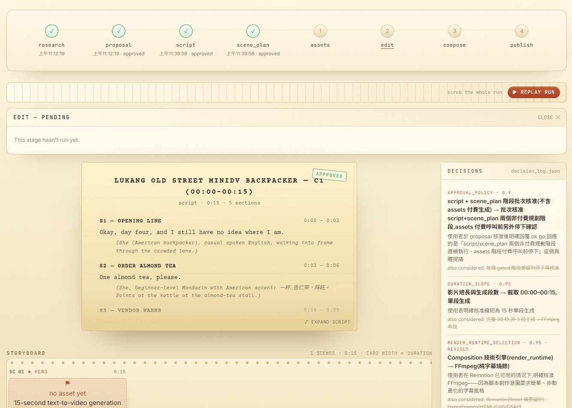Click the research step checkmark circle
Viewport: 572px width, 408px height.
51,31
